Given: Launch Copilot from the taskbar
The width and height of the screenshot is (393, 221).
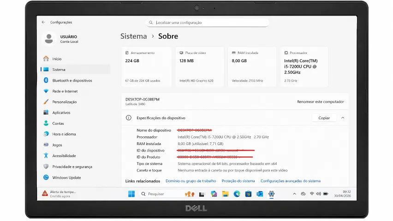Looking at the screenshot, I should 214,194.
